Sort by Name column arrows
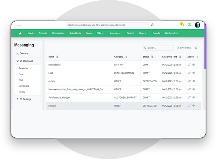Image resolution: width=217 pixels, height=159 pixels. 57,57
